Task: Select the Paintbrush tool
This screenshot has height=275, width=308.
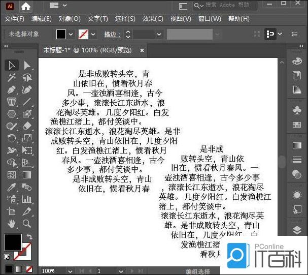Action: tap(27, 114)
